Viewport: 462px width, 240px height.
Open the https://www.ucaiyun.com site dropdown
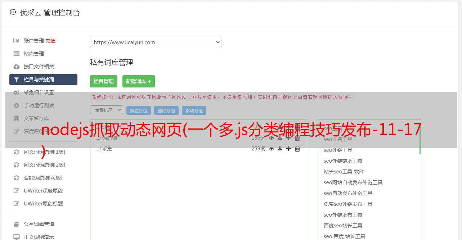(156, 42)
